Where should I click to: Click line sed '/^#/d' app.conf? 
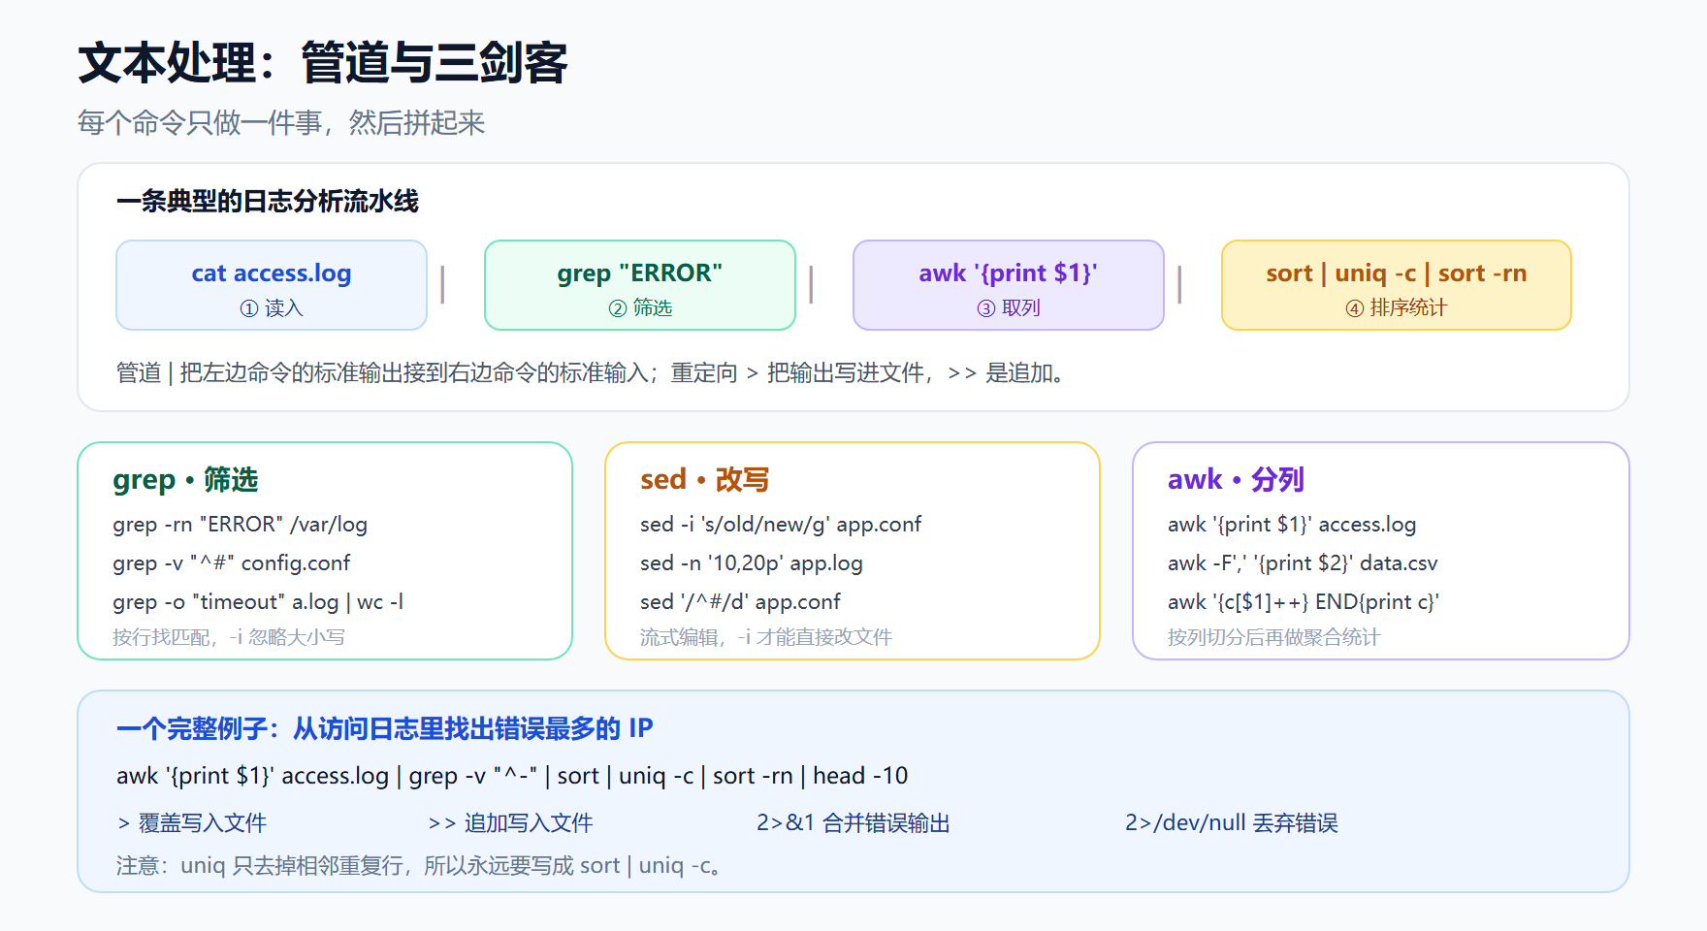pyautogui.click(x=740, y=602)
